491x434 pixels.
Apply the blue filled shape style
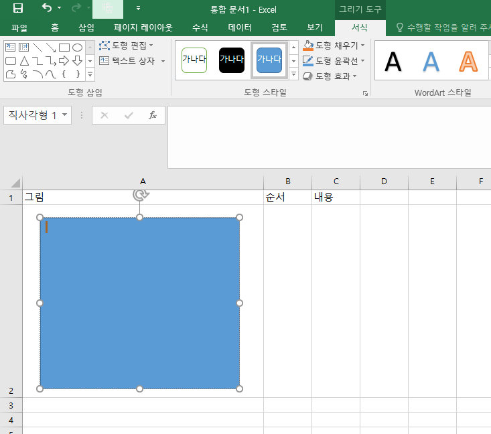pyautogui.click(x=269, y=60)
